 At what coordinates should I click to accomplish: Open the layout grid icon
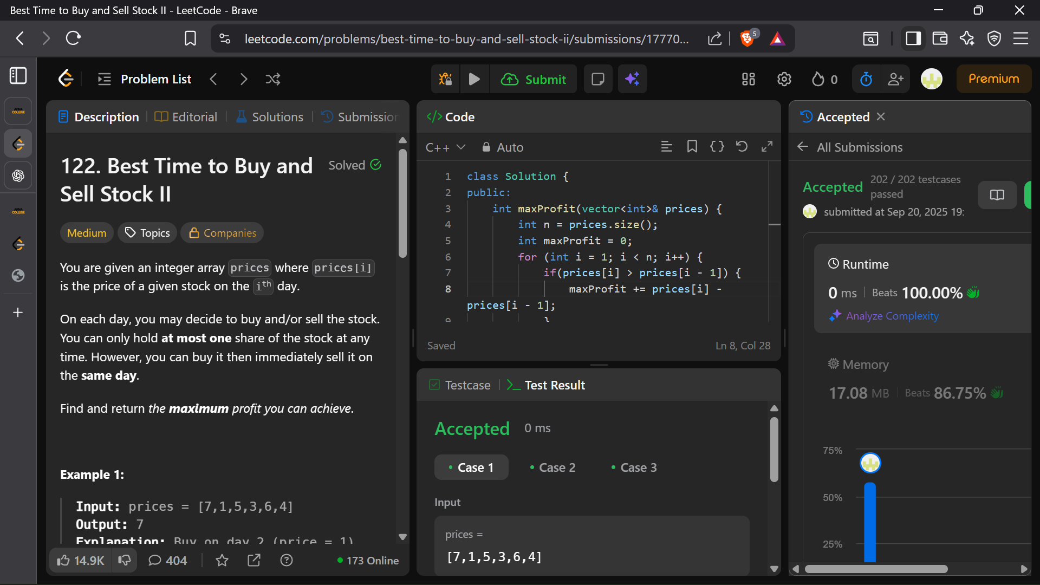click(x=749, y=79)
